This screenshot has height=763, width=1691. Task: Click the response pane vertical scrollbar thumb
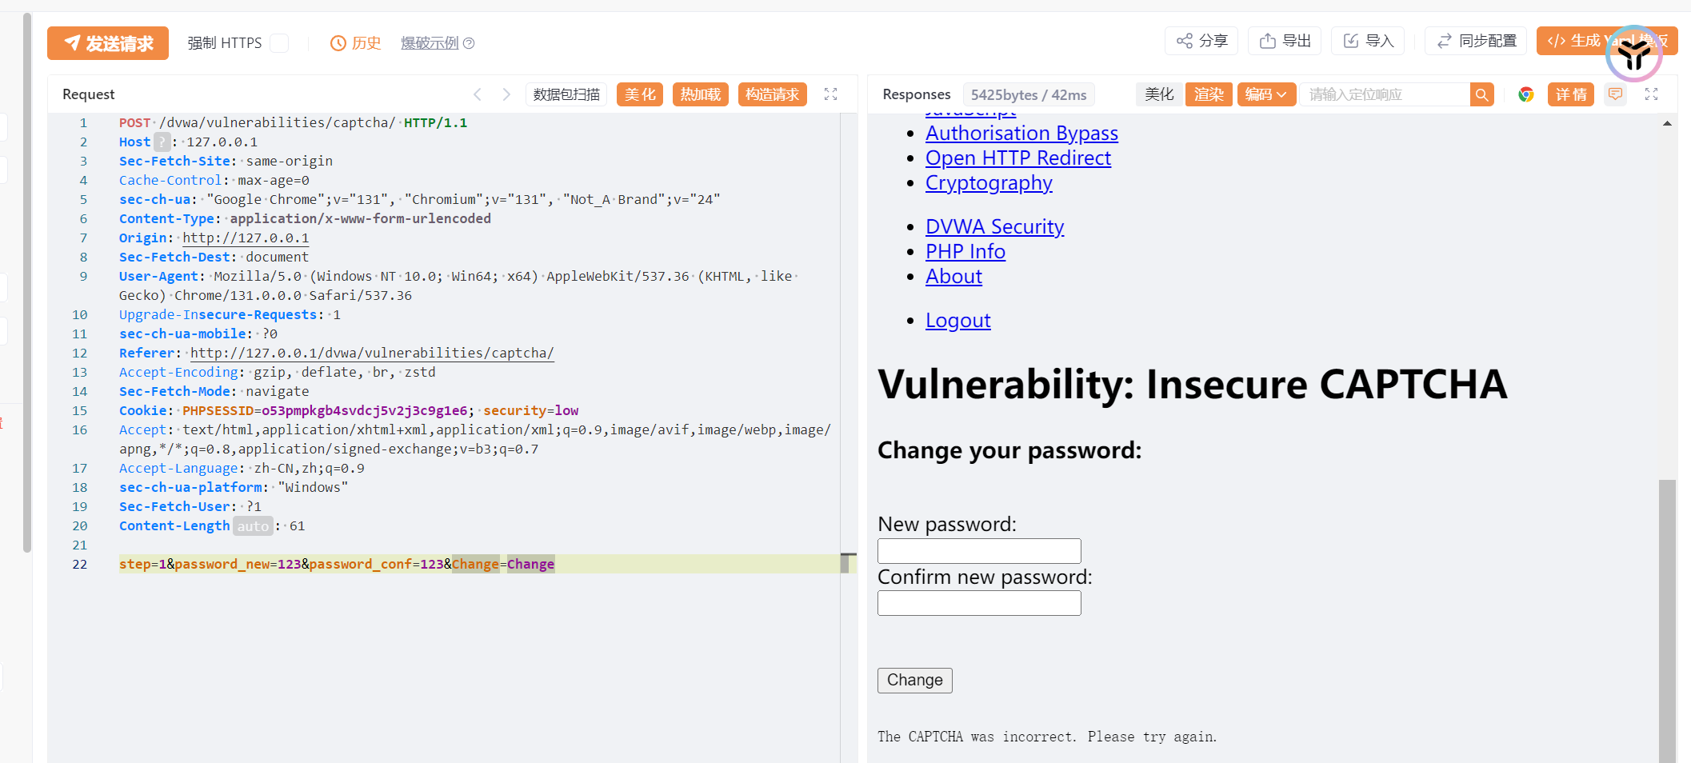pyautogui.click(x=1667, y=621)
